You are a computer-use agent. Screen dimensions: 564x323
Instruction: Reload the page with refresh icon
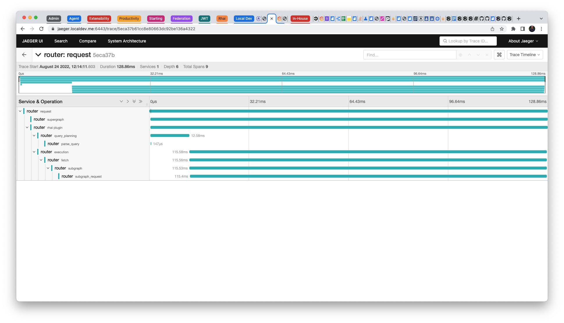(x=41, y=29)
